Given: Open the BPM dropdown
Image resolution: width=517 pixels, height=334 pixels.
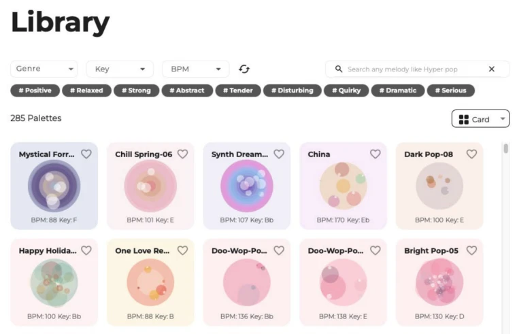Looking at the screenshot, I should pos(196,69).
